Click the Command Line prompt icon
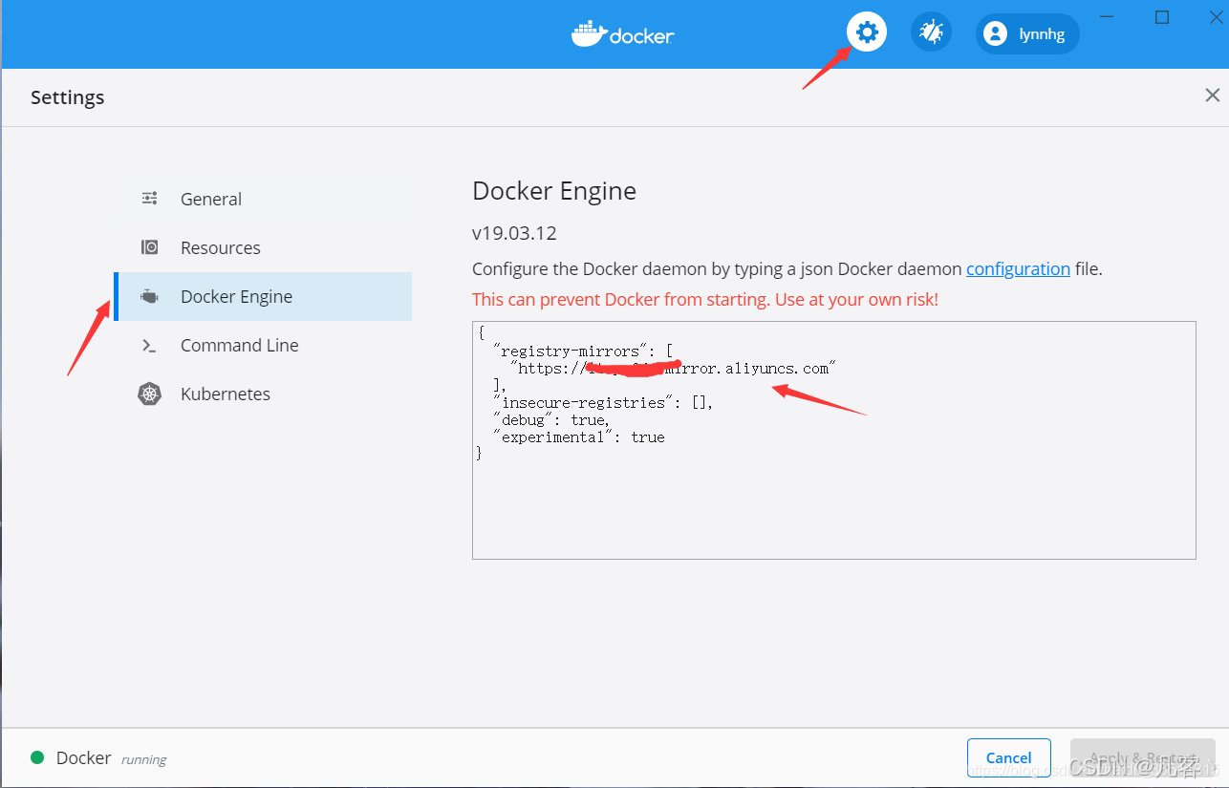 click(x=149, y=346)
